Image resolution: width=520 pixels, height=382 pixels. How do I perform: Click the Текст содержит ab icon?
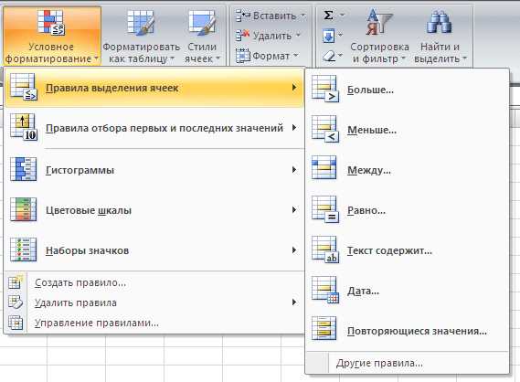325,250
